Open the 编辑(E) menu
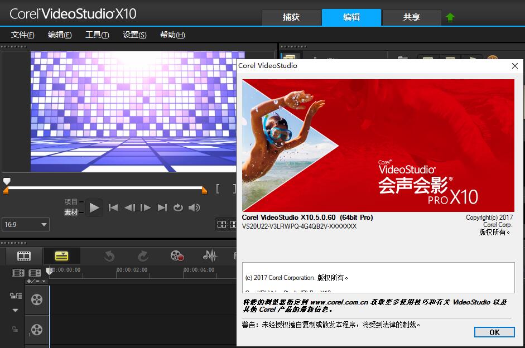 (x=60, y=35)
